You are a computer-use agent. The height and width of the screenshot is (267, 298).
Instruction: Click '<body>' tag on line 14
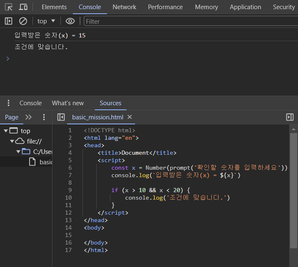(x=94, y=228)
